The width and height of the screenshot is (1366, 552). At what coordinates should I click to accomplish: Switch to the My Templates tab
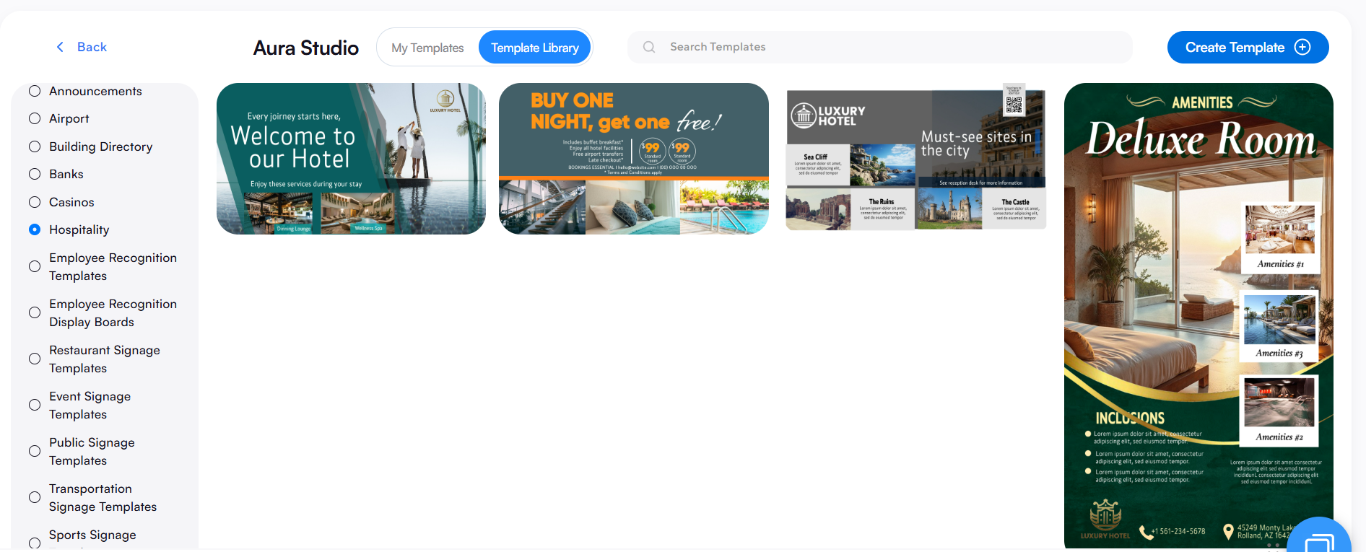click(427, 48)
